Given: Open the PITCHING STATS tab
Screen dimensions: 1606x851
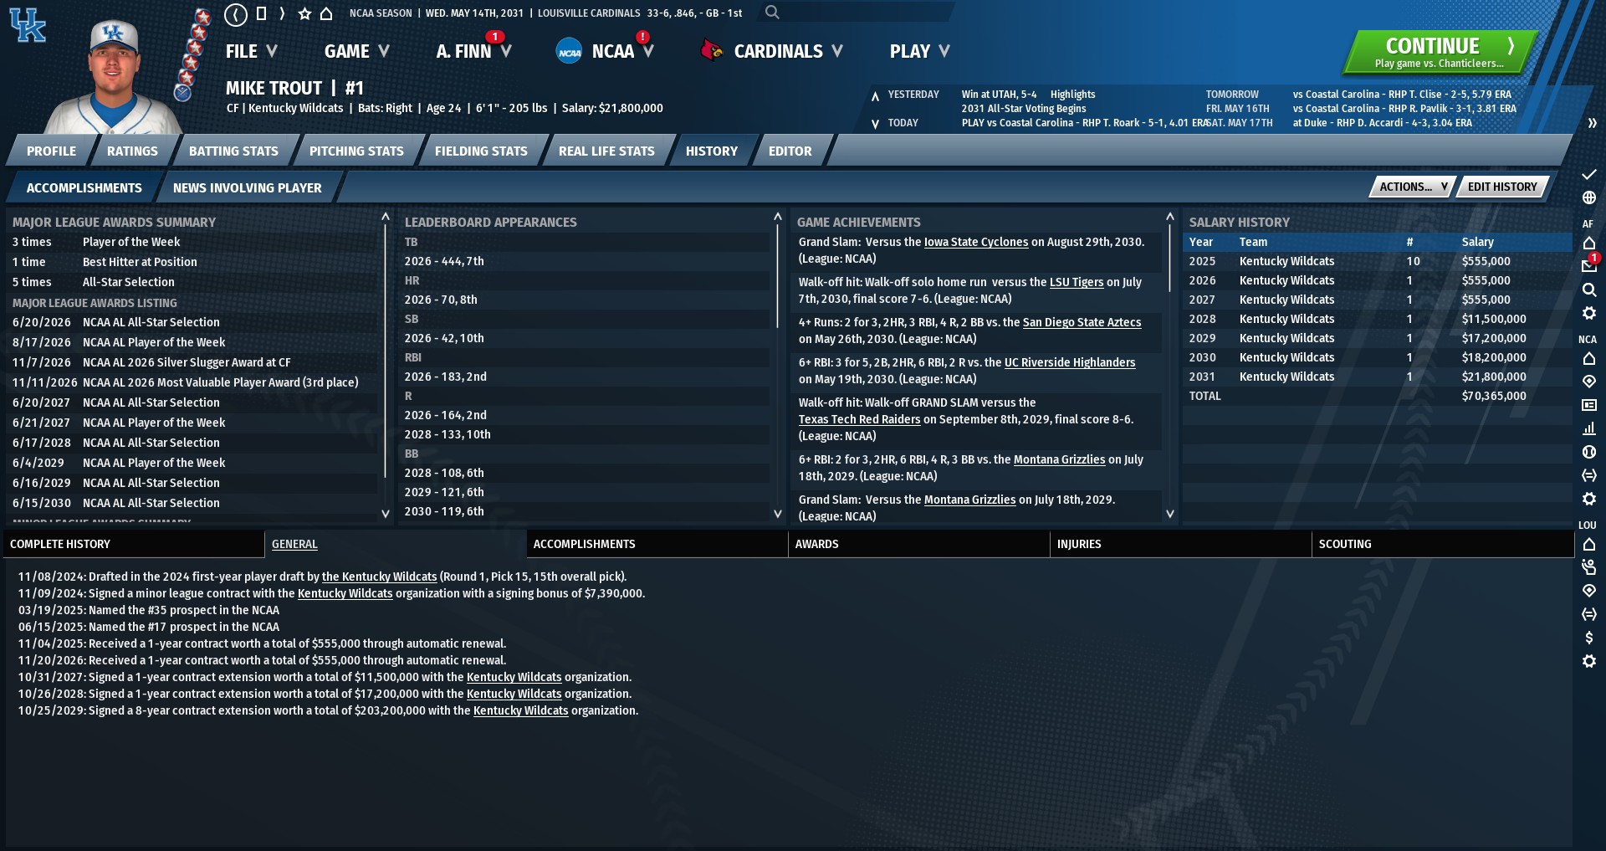Looking at the screenshot, I should click(x=356, y=151).
